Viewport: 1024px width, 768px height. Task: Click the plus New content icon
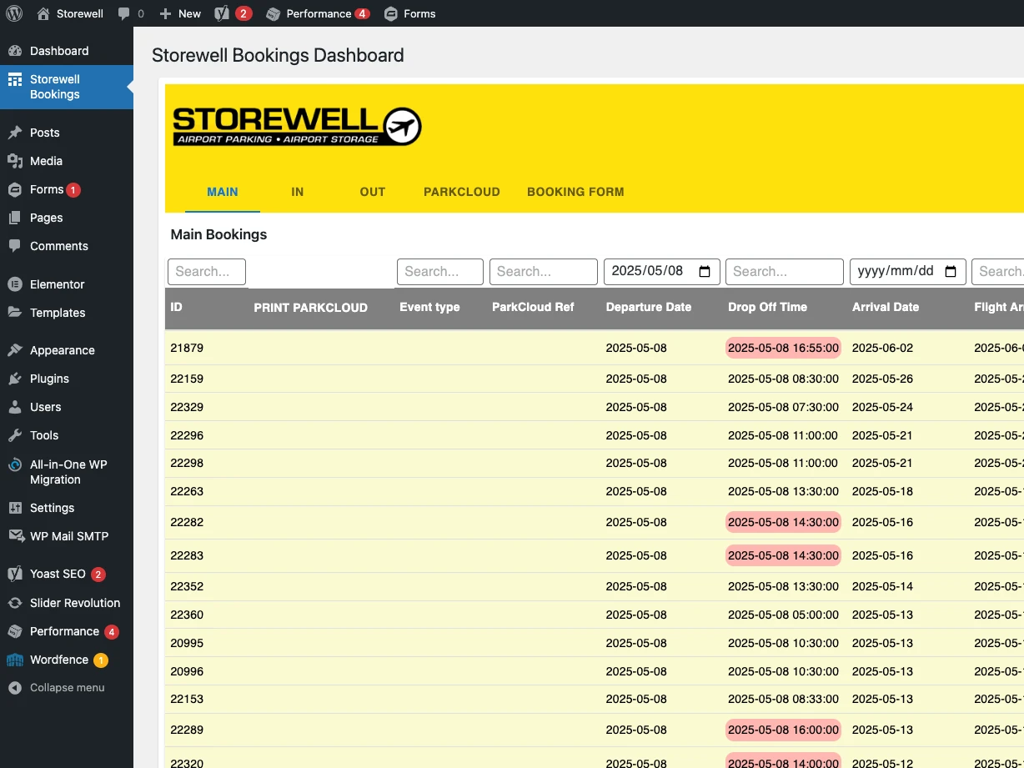click(165, 13)
